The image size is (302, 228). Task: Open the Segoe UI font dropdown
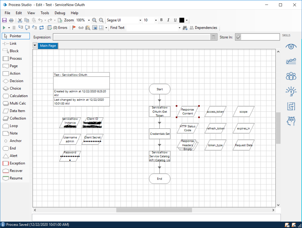[140, 20]
